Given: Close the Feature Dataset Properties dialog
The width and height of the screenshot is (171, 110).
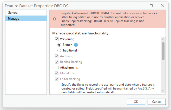Looking at the screenshot, I should (163, 5).
